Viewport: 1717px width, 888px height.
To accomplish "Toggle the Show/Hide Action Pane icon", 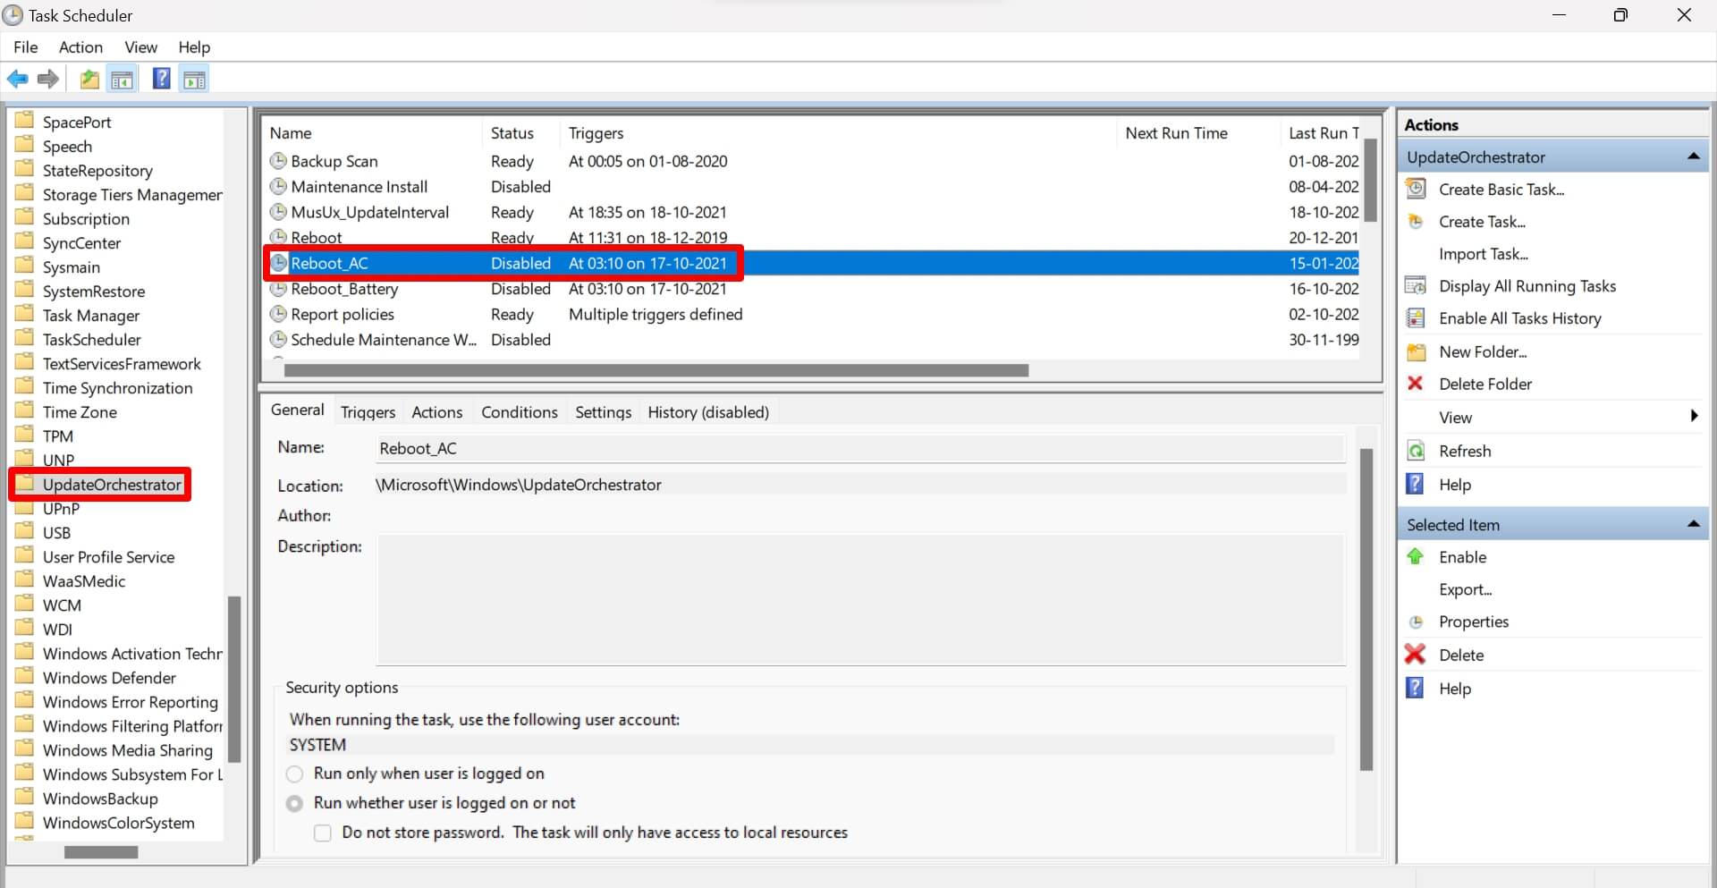I will 194,80.
